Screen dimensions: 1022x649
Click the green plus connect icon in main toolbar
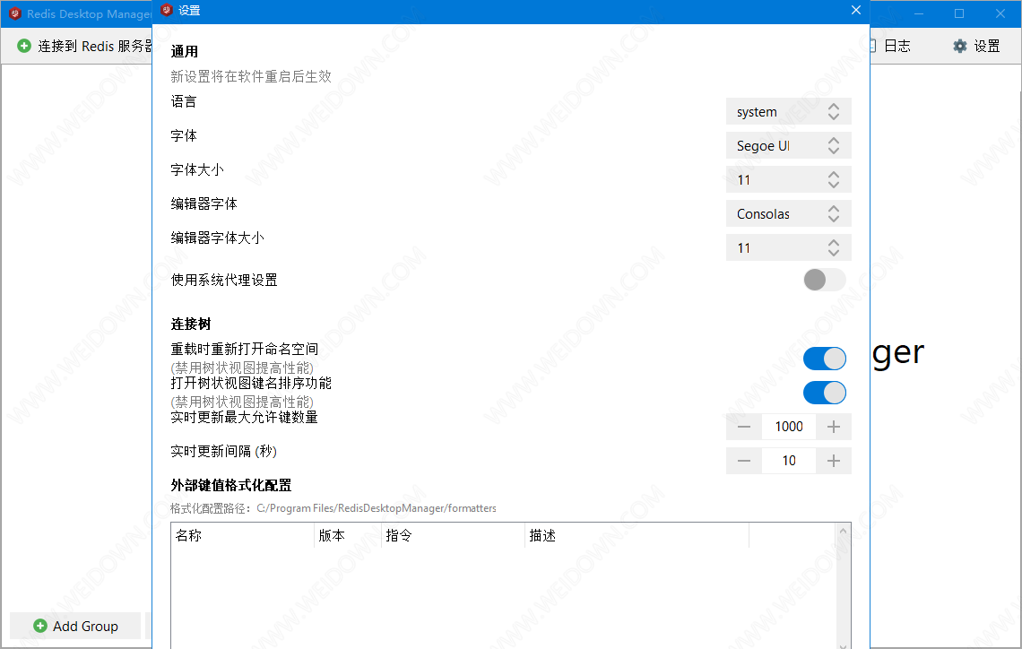click(24, 46)
